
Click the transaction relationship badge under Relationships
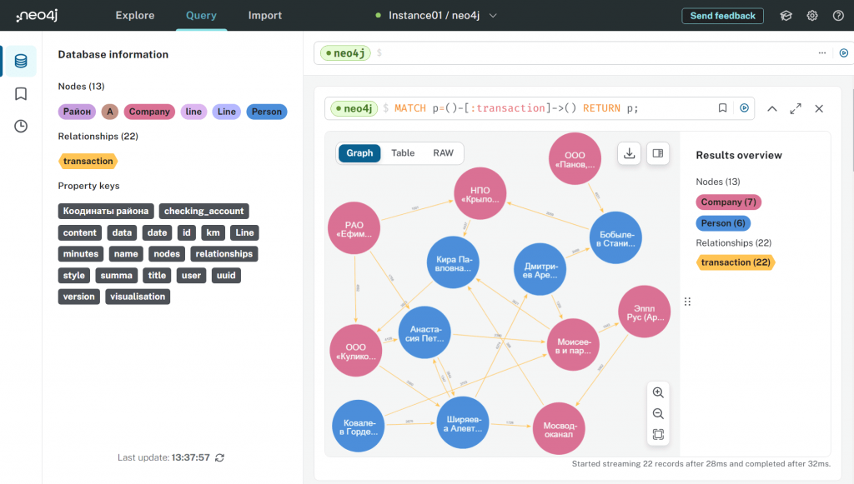(88, 161)
